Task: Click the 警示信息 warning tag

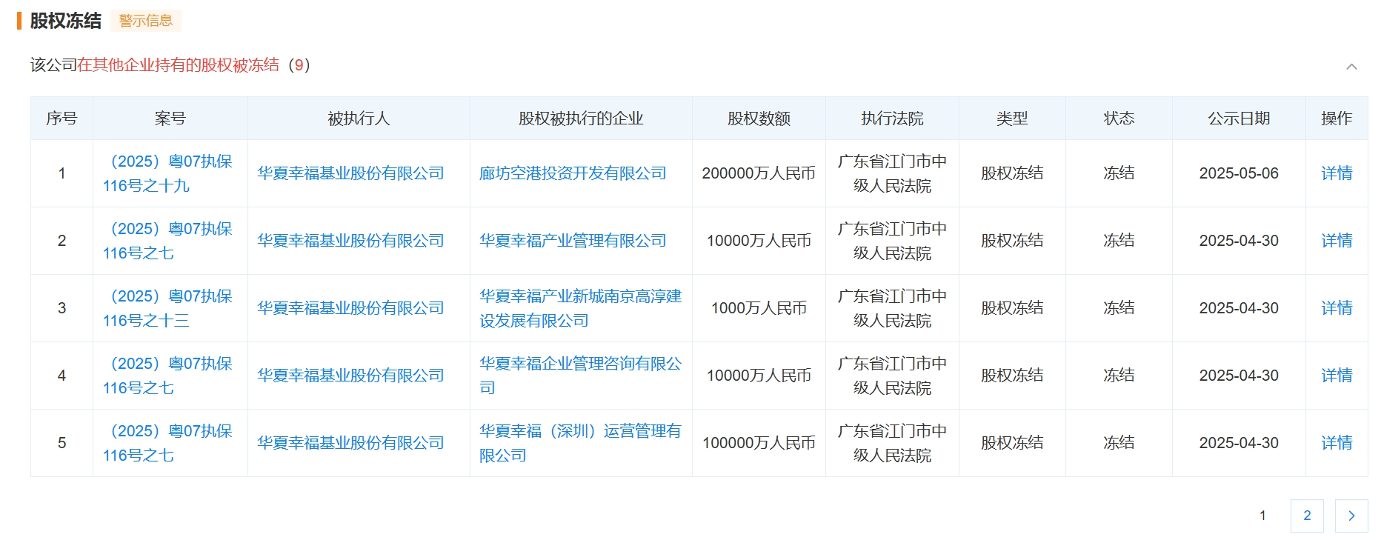Action: [146, 21]
